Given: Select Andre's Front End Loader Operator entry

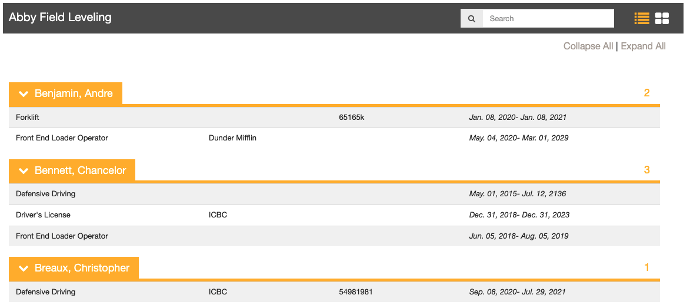Looking at the screenshot, I should pos(335,138).
